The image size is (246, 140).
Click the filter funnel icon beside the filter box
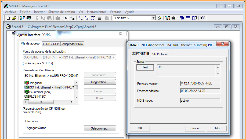[159, 18]
